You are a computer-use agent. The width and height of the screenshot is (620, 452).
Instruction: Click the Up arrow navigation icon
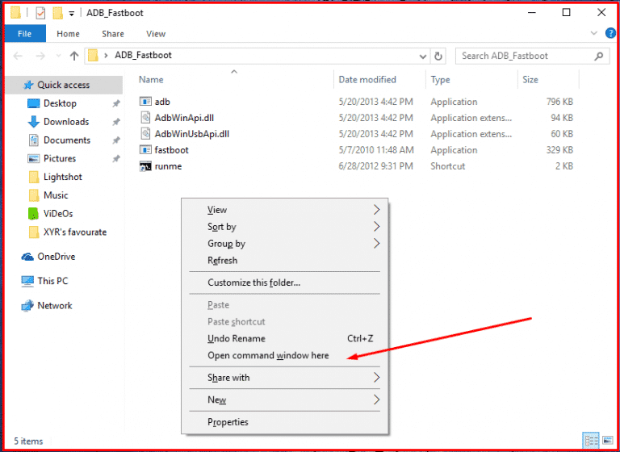click(74, 56)
